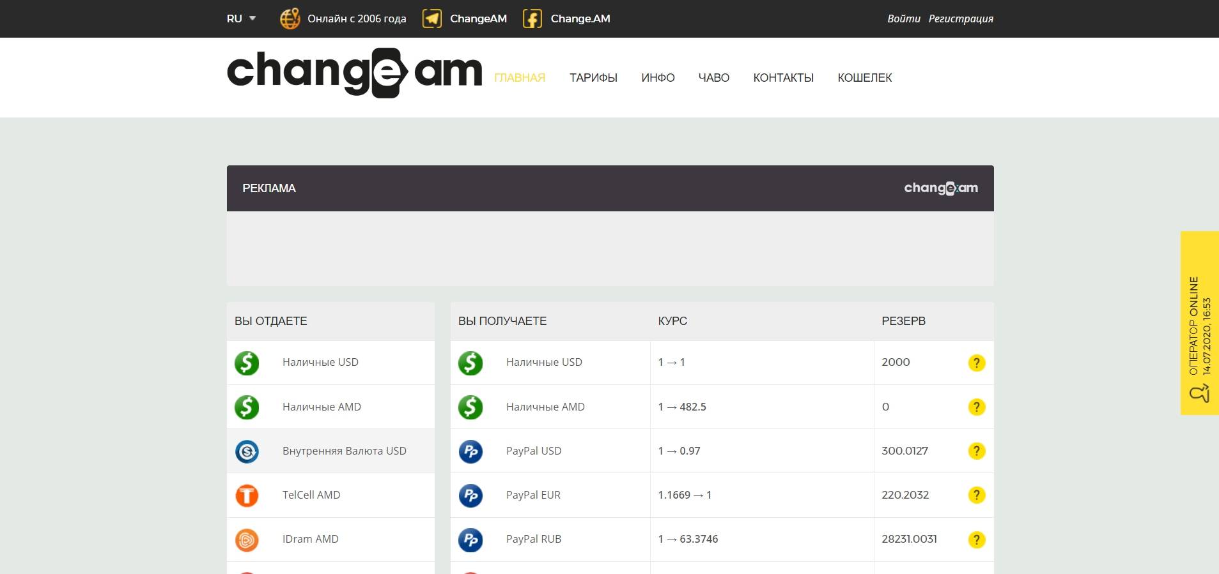Click the rate '1 → 0.97'
This screenshot has width=1219, height=574.
click(x=679, y=451)
